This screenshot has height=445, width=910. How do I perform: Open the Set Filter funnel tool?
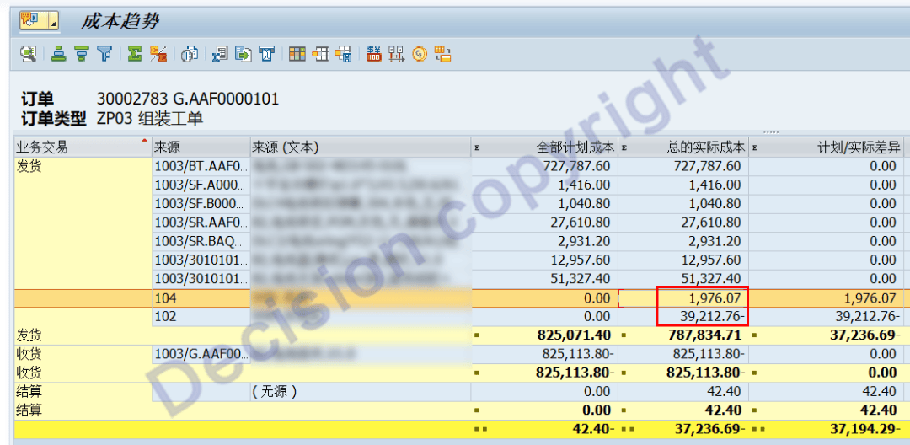click(104, 55)
